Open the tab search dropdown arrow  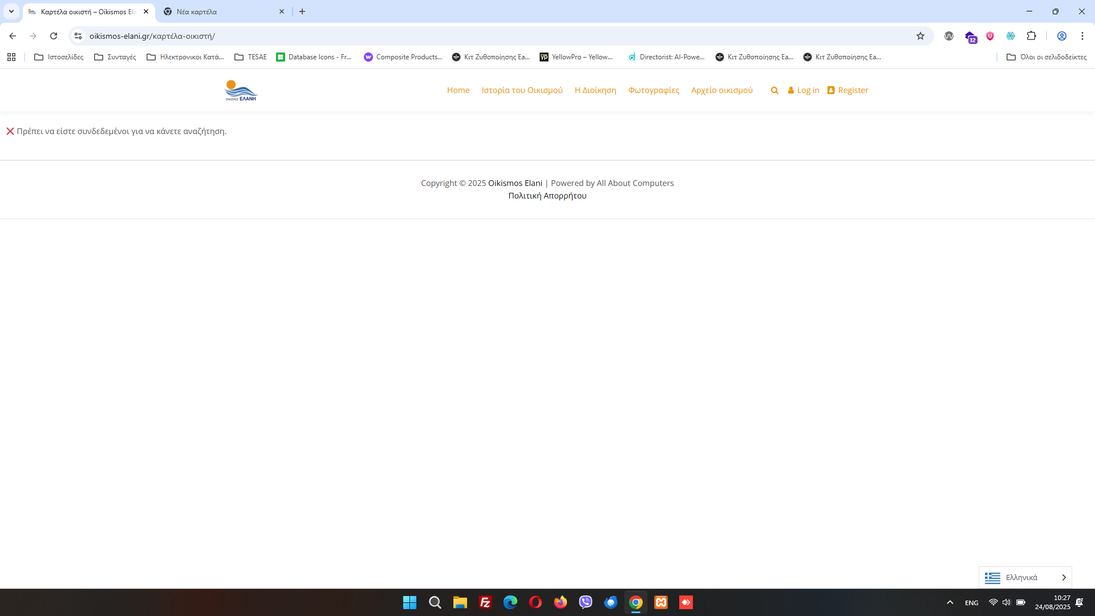coord(11,11)
